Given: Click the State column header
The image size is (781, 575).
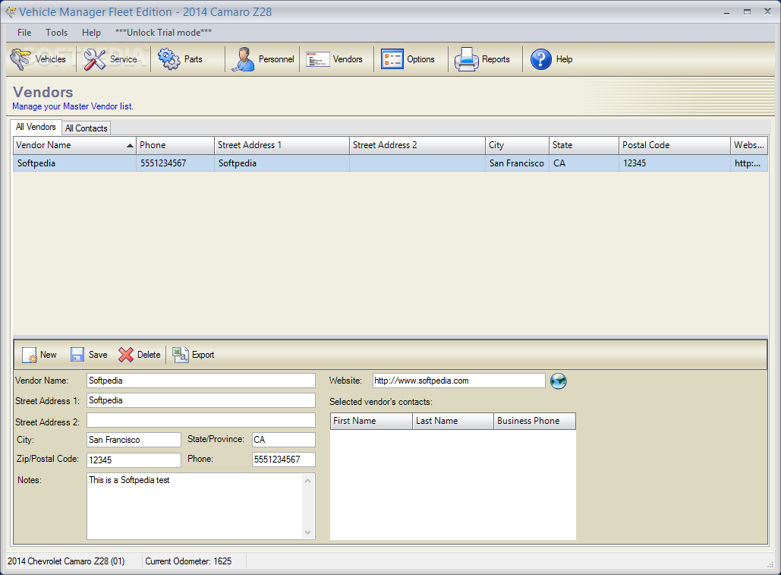Looking at the screenshot, I should [x=584, y=145].
